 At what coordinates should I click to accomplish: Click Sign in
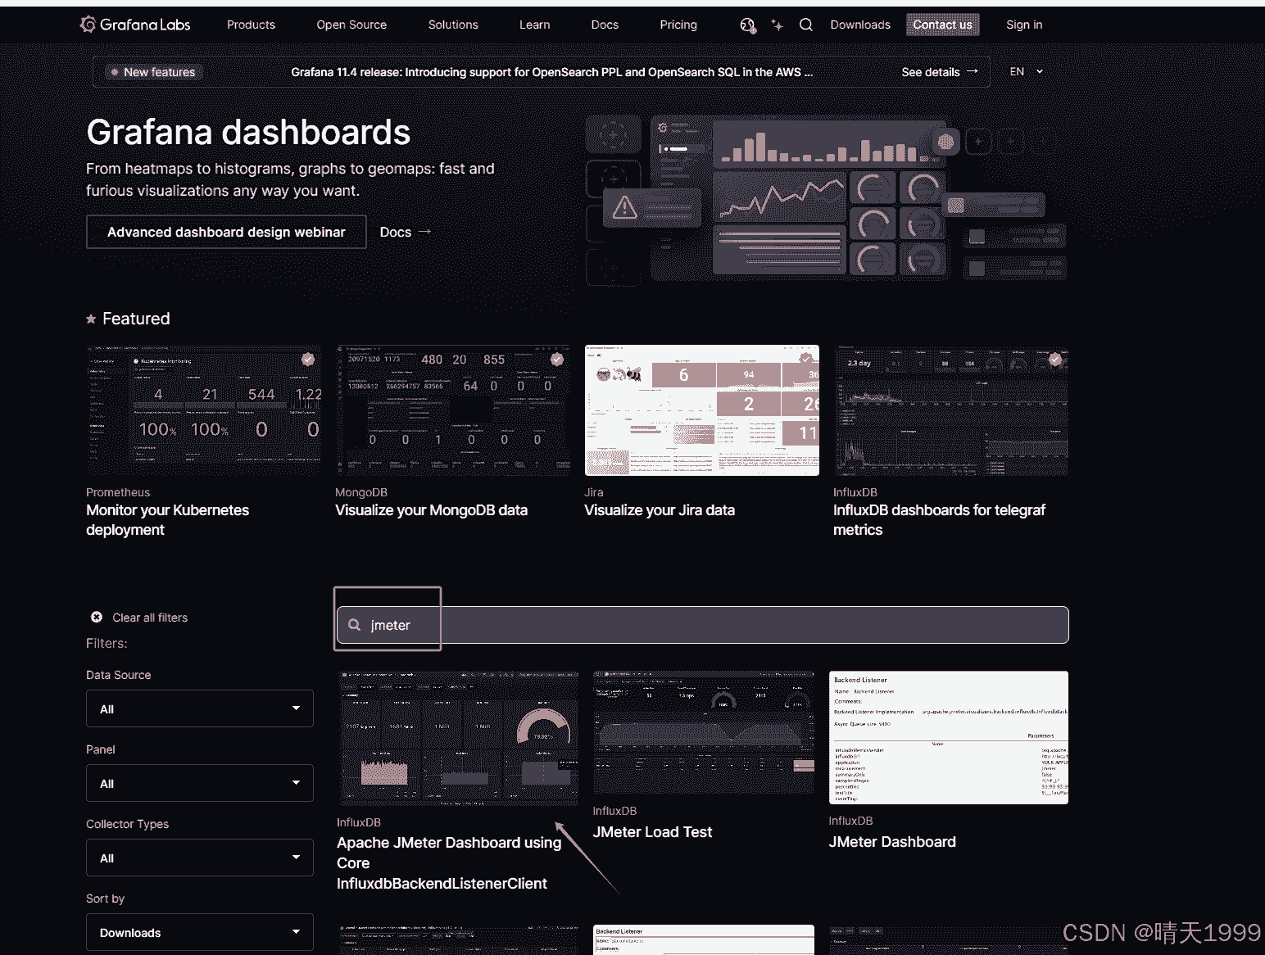(x=1024, y=25)
